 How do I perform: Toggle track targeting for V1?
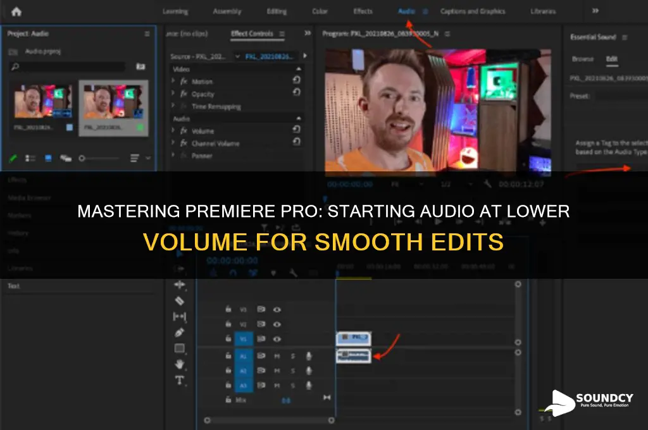[244, 339]
